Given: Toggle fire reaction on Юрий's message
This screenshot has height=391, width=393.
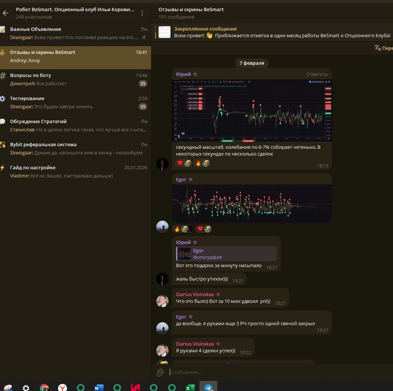Looking at the screenshot, I should click(202, 163).
